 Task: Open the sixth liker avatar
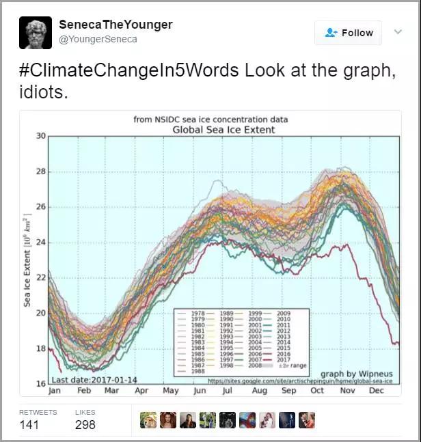click(247, 420)
